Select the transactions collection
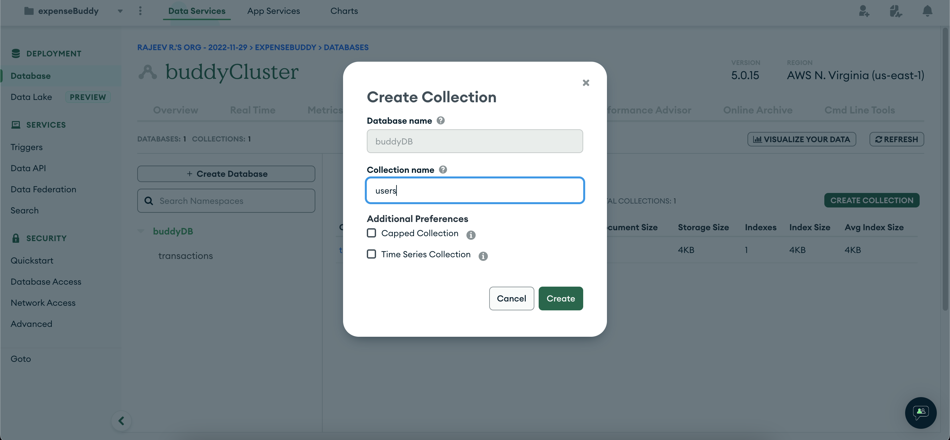Image resolution: width=950 pixels, height=440 pixels. pyautogui.click(x=185, y=256)
